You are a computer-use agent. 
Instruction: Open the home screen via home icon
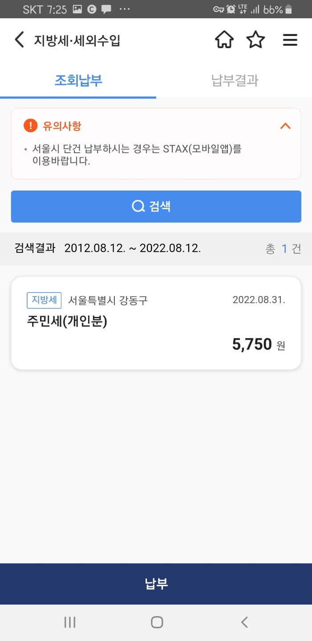click(x=224, y=40)
